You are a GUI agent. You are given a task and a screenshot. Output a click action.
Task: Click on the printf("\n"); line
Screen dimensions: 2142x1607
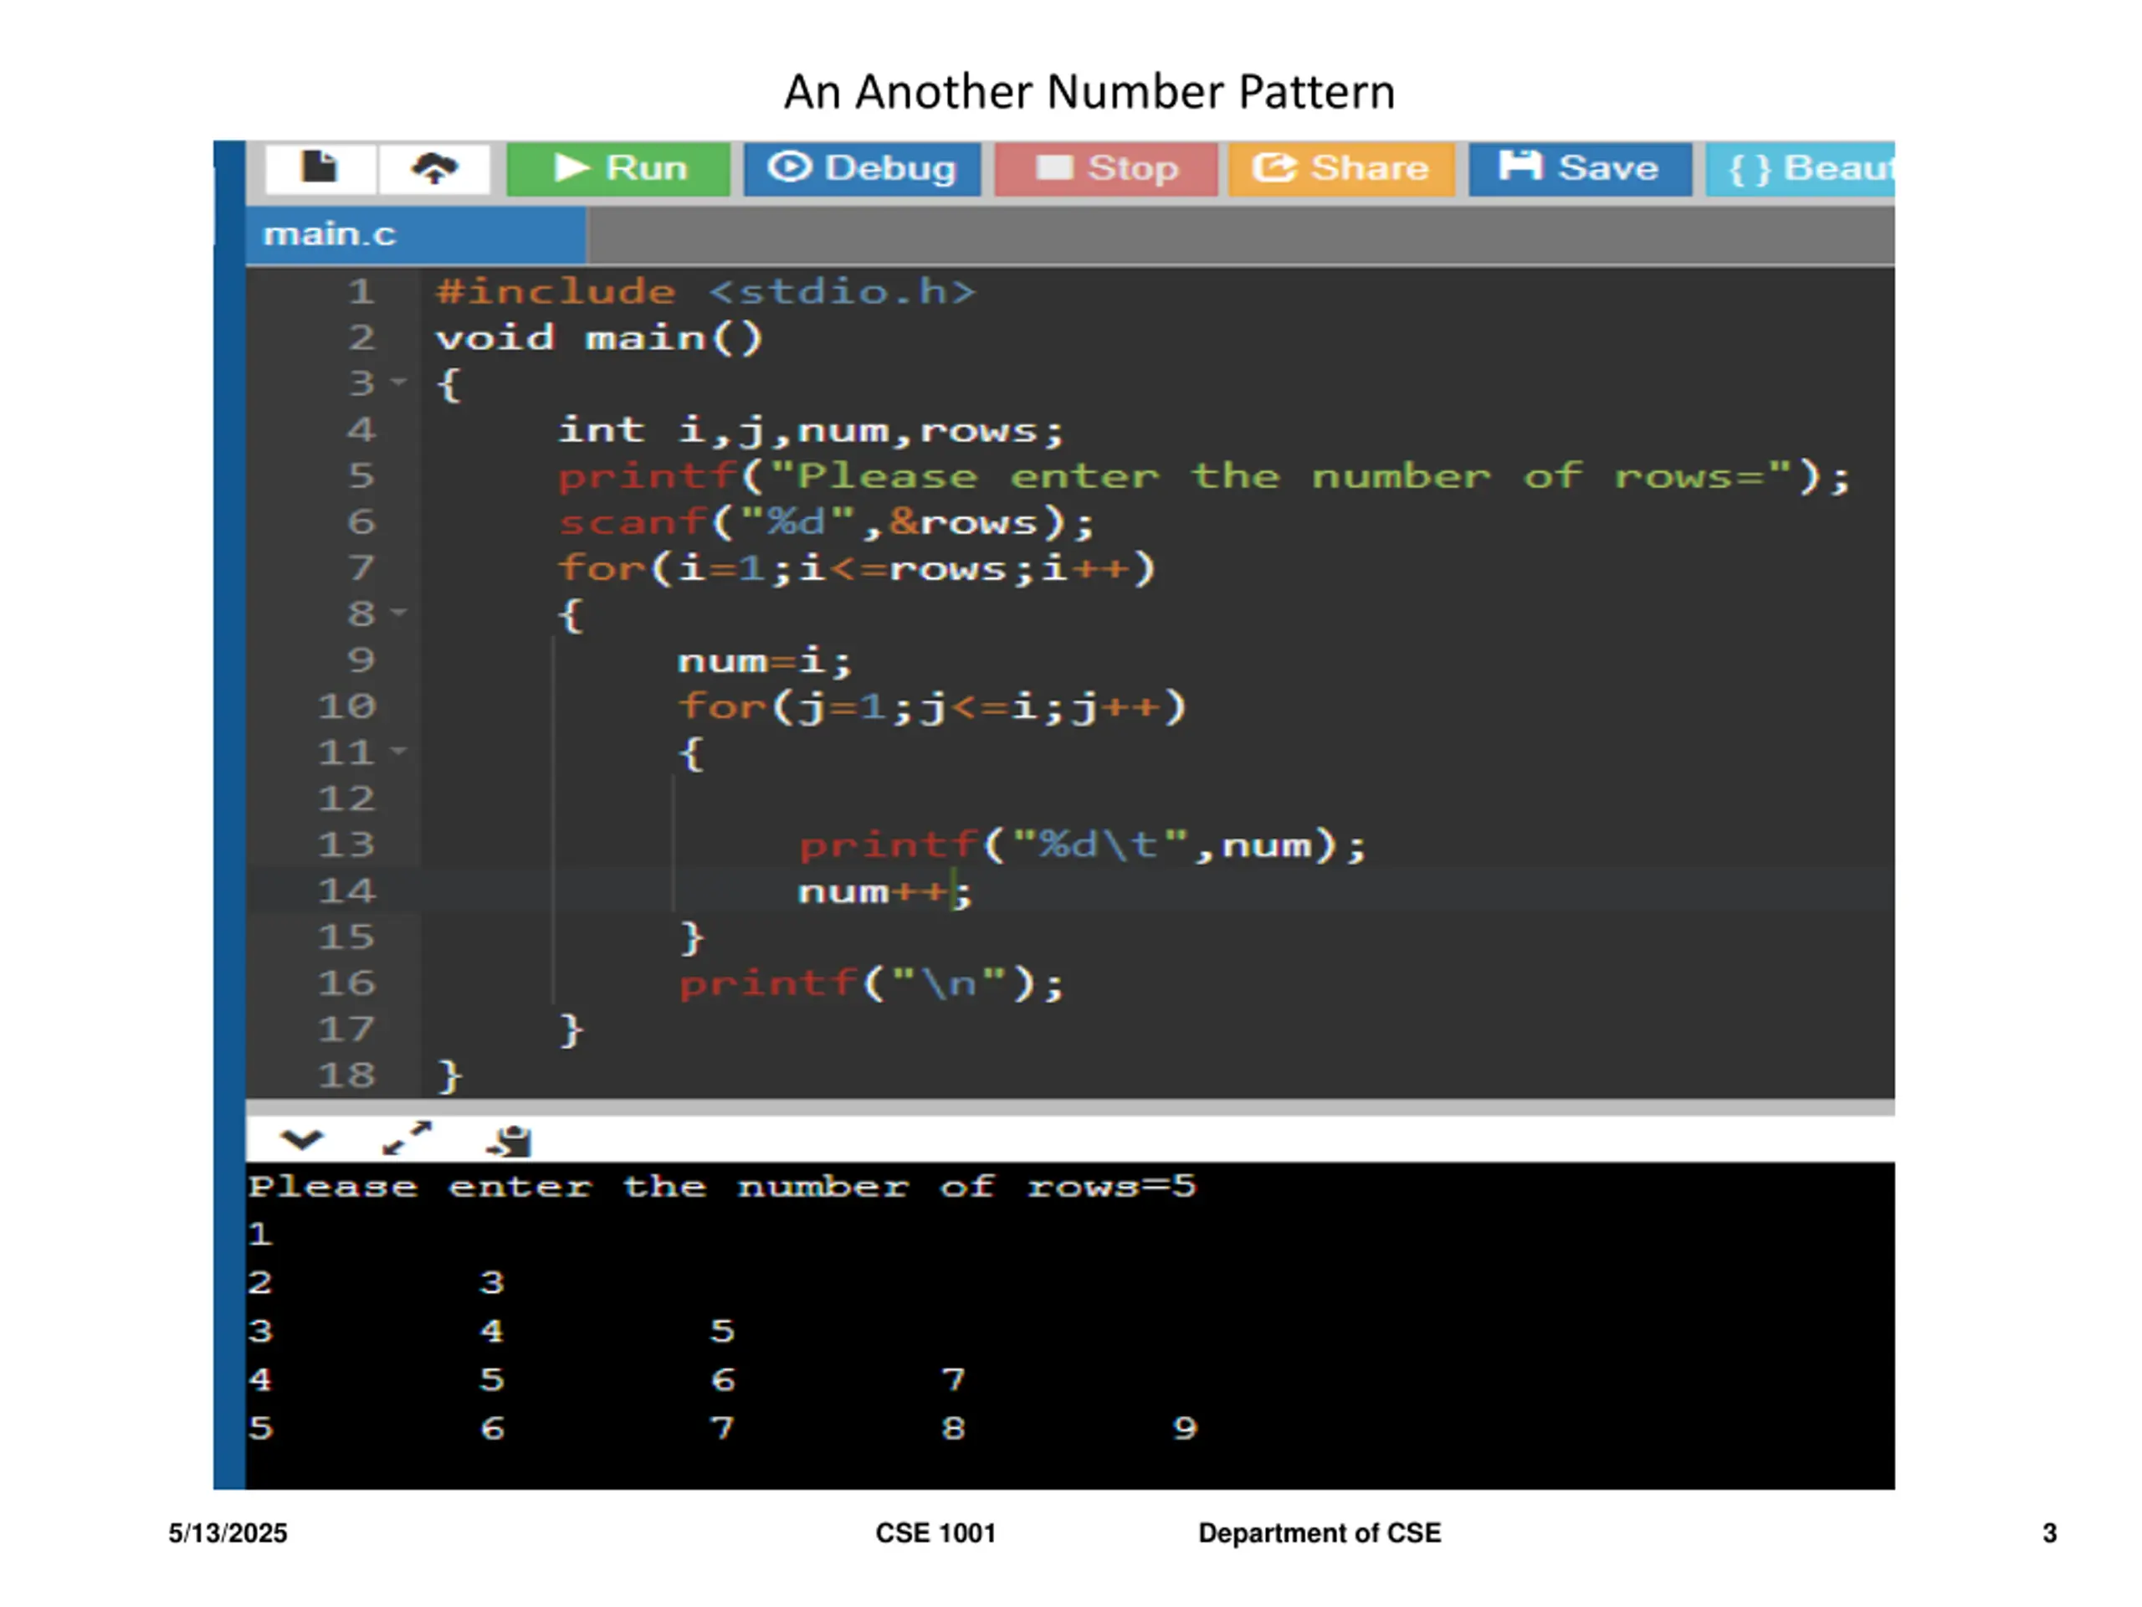[x=870, y=984]
